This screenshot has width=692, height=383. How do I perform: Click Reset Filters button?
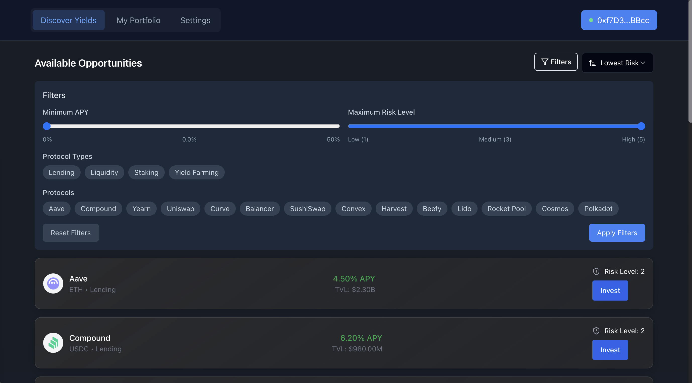click(71, 233)
